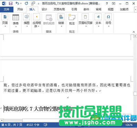Click the 100% zoom level
The image size is (137, 128).
pos(129,125)
